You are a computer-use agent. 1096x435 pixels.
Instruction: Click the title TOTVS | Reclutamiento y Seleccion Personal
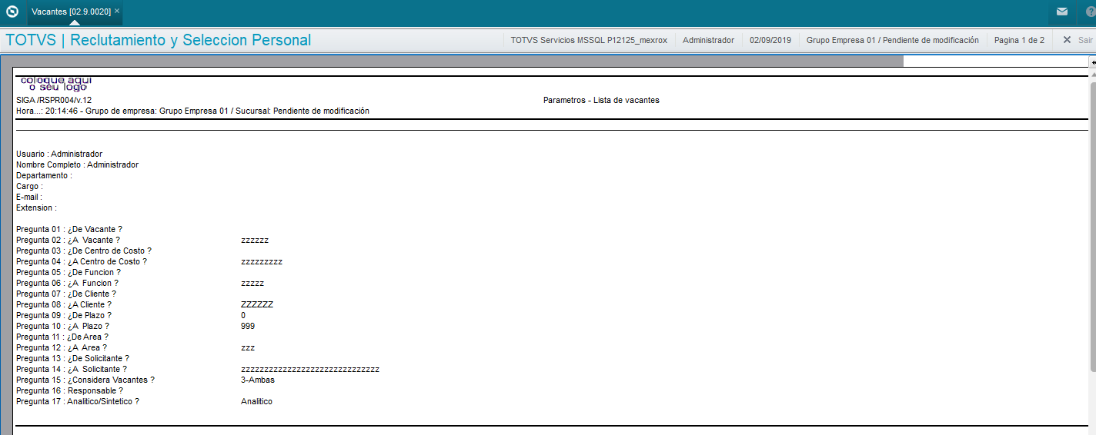pyautogui.click(x=158, y=40)
